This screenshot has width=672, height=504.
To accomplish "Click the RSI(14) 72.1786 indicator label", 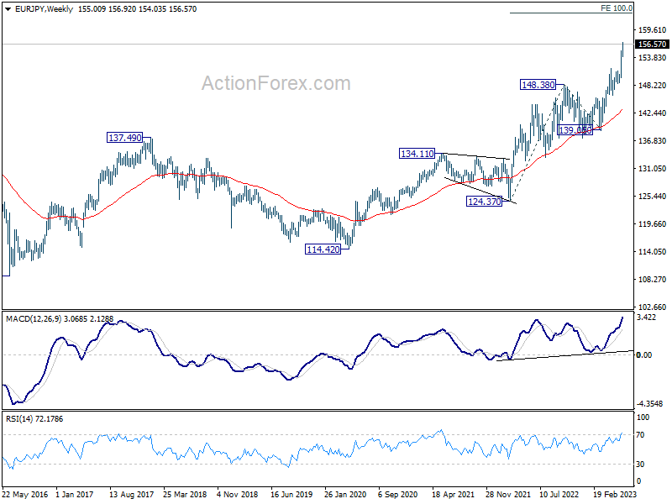I will pyautogui.click(x=34, y=418).
